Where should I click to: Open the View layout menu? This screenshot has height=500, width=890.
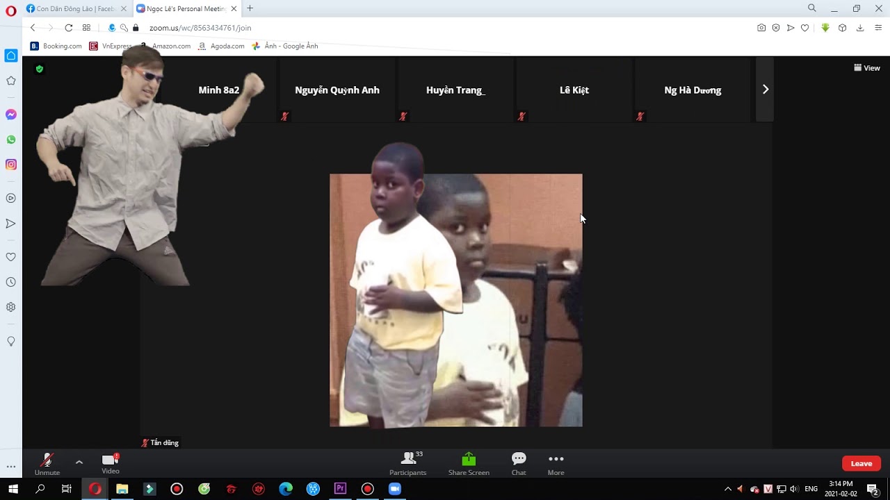[867, 68]
